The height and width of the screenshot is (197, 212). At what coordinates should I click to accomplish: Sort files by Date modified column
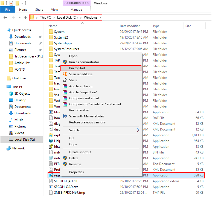(130, 26)
